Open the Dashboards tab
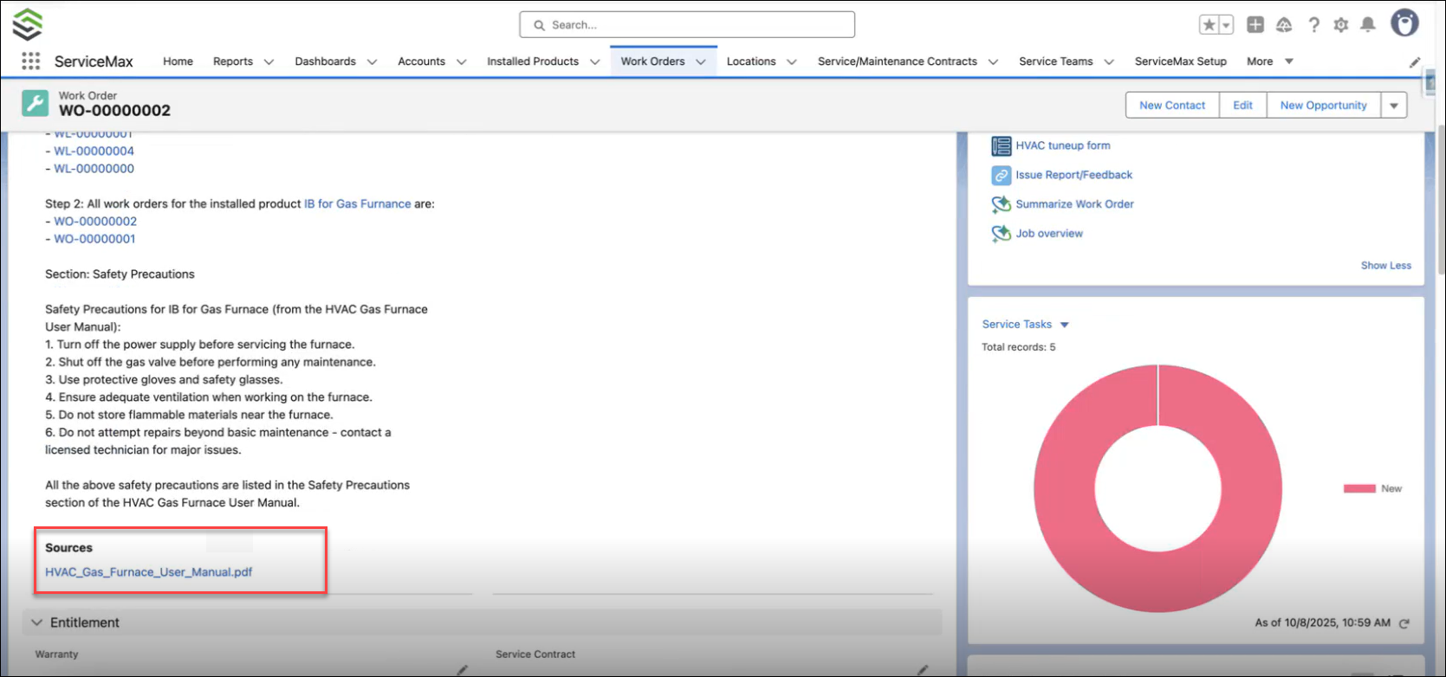 [325, 61]
